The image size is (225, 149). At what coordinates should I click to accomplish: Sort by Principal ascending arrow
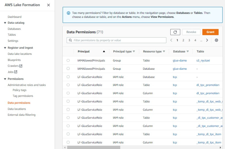(x=104, y=51)
